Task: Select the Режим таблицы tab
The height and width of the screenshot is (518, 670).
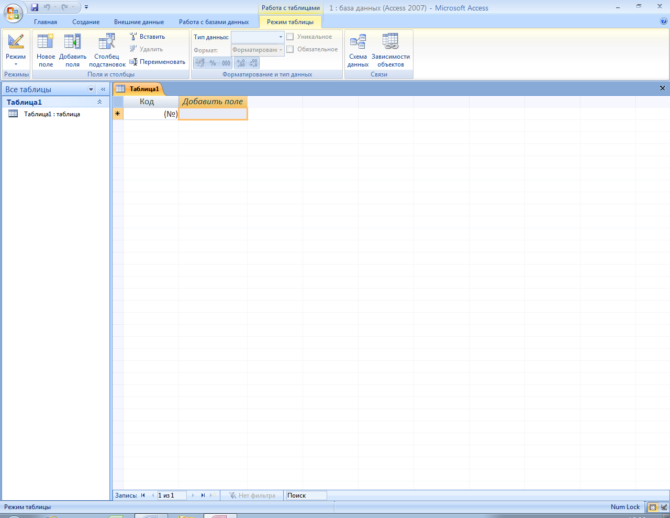Action: point(291,22)
